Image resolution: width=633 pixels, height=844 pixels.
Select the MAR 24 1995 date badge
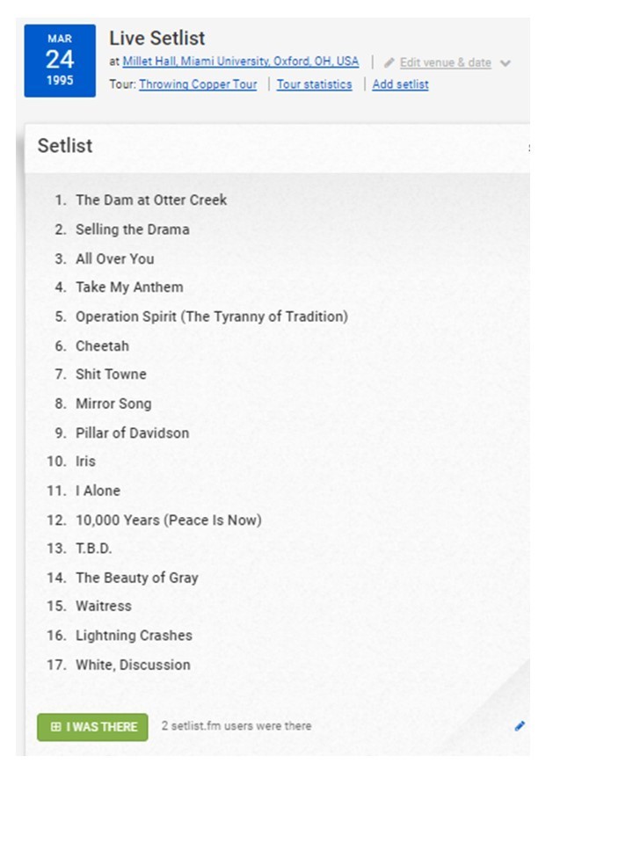(60, 61)
